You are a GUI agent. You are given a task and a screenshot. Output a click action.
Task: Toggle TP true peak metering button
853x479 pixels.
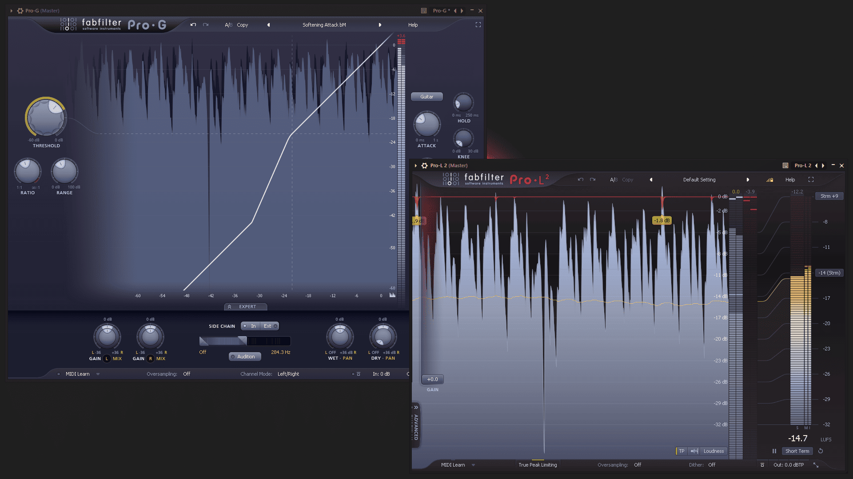(x=682, y=451)
